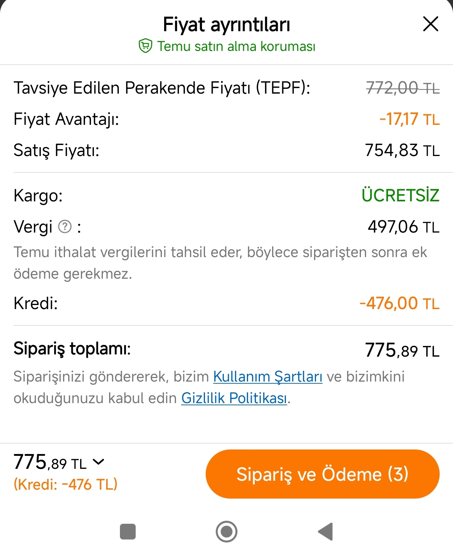The height and width of the screenshot is (558, 453).
Task: Tap the Fiyat Avantajı -17,17 TL value
Action: tap(410, 119)
